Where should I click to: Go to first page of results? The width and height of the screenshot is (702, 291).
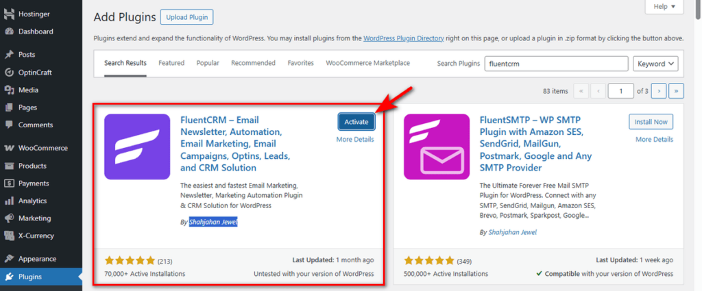coord(581,91)
